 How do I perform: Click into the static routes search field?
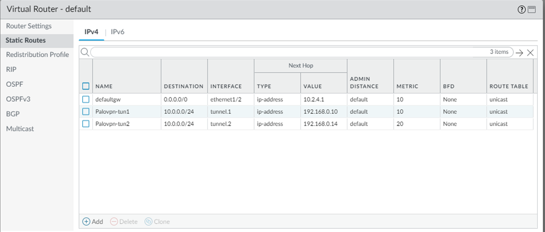302,52
